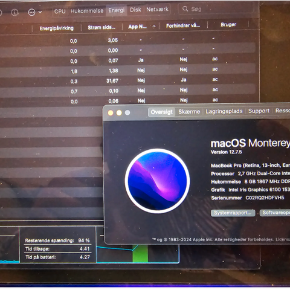Select the row with value 1,38

[x=128, y=70]
